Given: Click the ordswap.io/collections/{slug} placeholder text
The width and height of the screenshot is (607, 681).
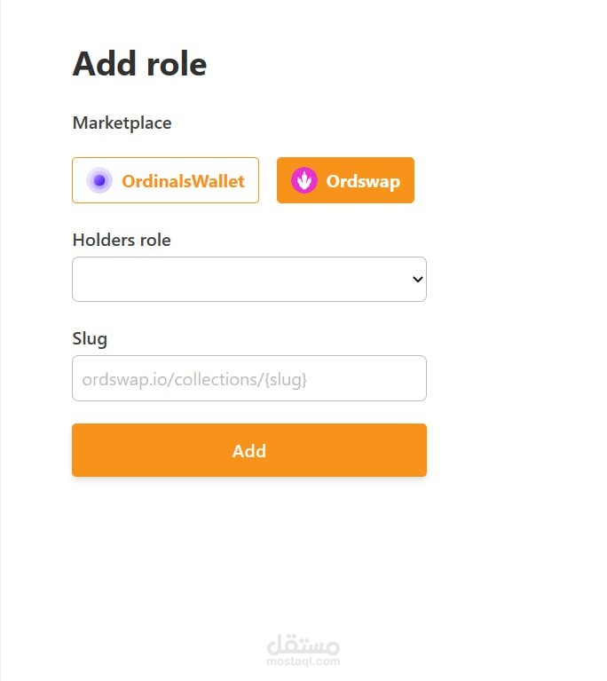Looking at the screenshot, I should pos(194,380).
